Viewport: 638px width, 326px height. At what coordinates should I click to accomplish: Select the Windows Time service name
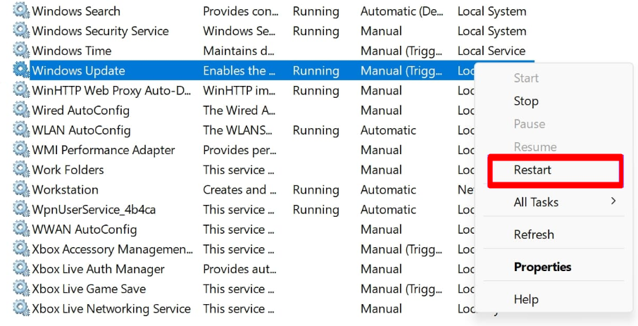(x=72, y=51)
